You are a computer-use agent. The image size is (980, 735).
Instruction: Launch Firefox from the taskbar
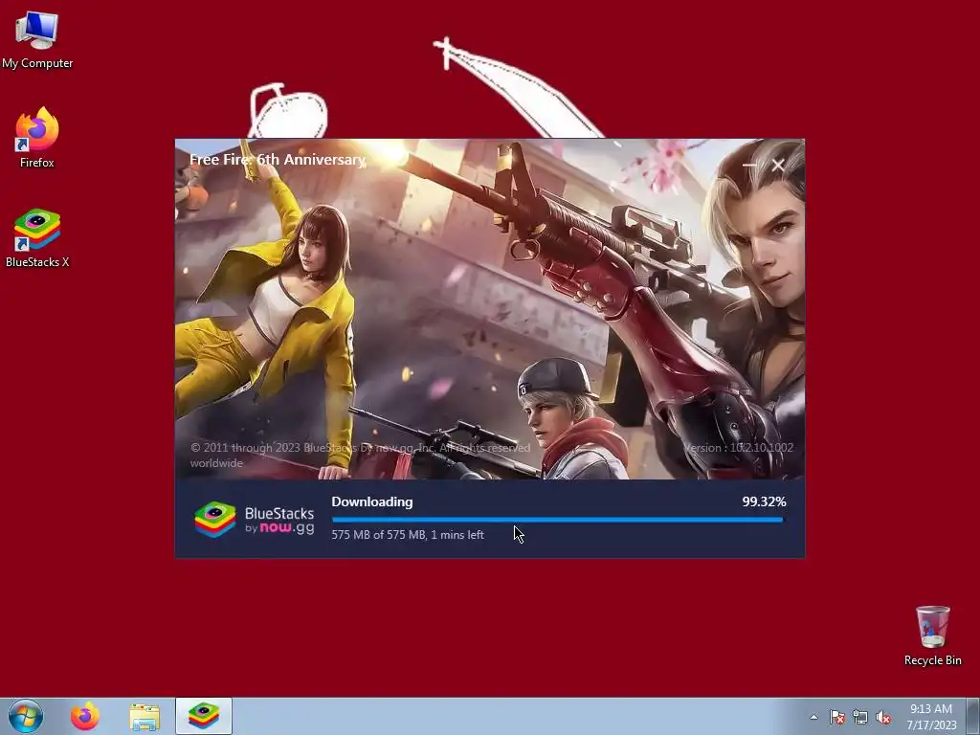coord(84,716)
